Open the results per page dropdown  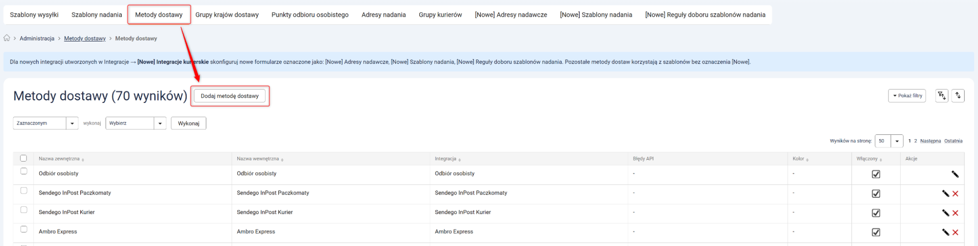coord(888,141)
